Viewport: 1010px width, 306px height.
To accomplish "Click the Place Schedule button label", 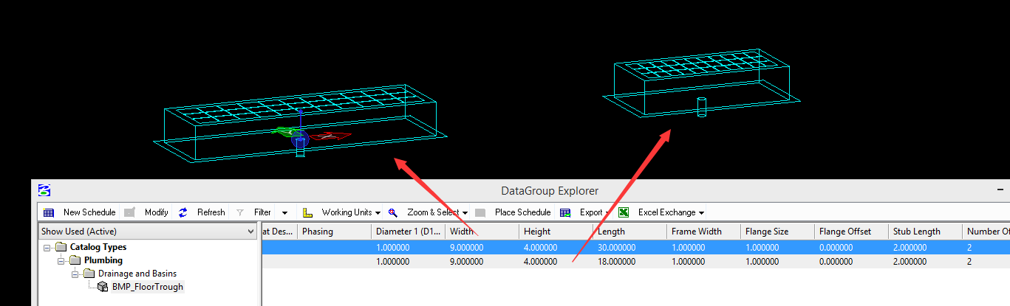I will point(522,212).
